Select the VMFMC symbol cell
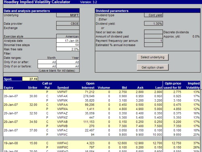Image resolution: width=202 pixels, height=152 pixels. 62,135
